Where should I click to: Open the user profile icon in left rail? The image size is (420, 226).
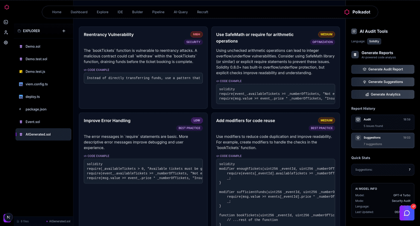coord(6,32)
